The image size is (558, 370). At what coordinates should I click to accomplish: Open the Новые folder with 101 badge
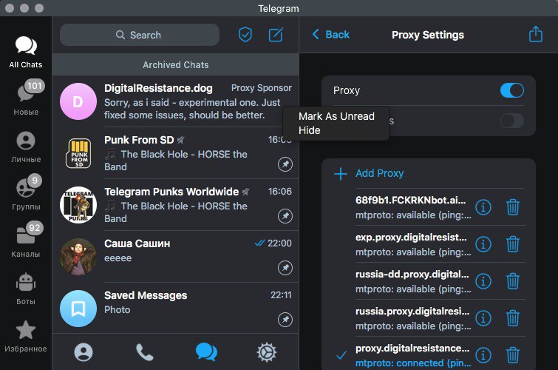tap(26, 97)
